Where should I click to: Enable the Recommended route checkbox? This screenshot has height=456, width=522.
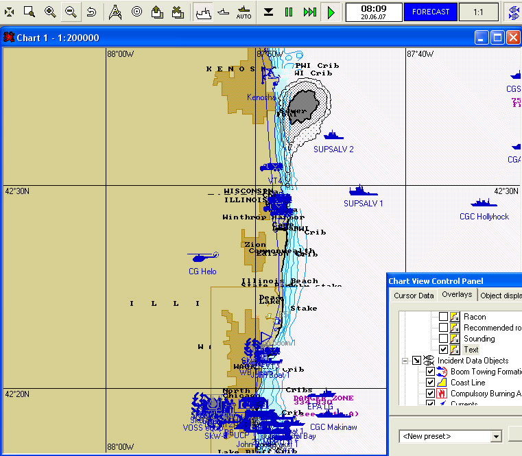[x=443, y=328]
